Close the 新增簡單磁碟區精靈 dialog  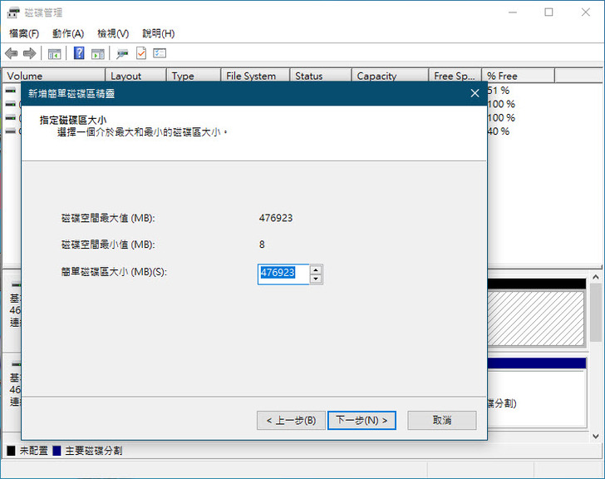point(475,93)
